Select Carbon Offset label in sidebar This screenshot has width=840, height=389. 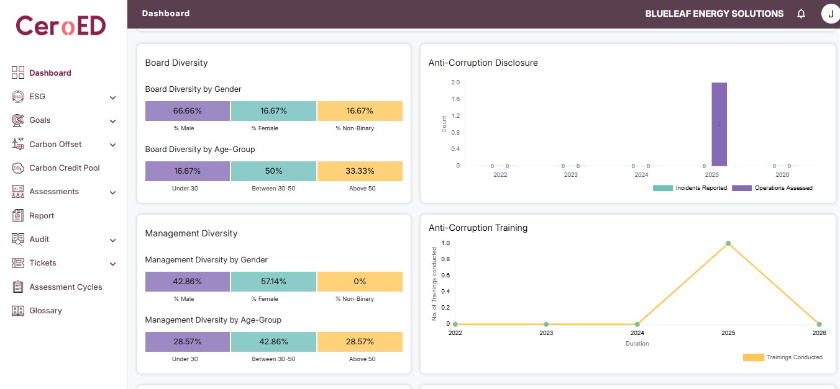[x=55, y=144]
